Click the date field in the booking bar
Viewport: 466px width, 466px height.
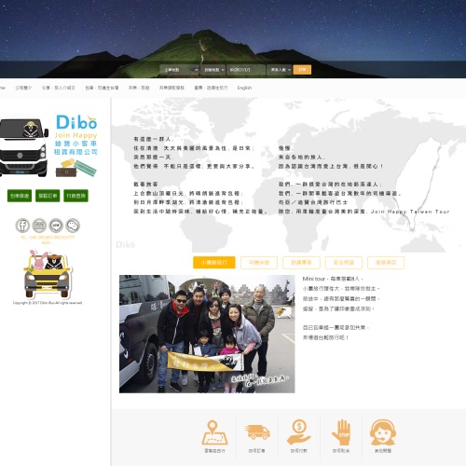point(246,70)
